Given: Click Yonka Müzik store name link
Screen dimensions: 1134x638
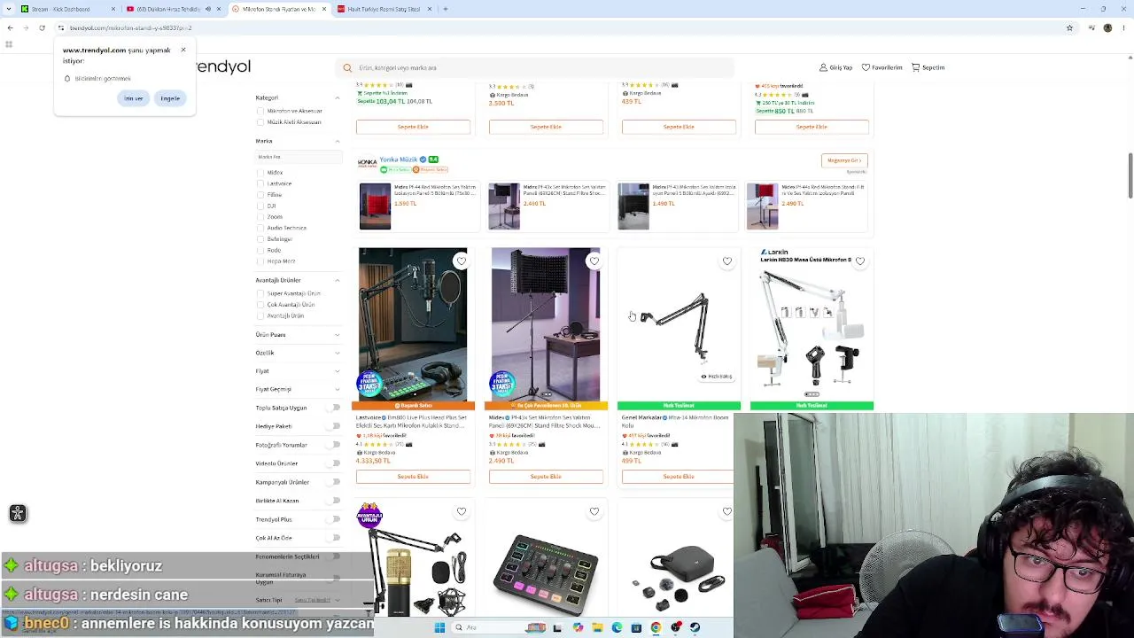Looking at the screenshot, I should pos(398,159).
